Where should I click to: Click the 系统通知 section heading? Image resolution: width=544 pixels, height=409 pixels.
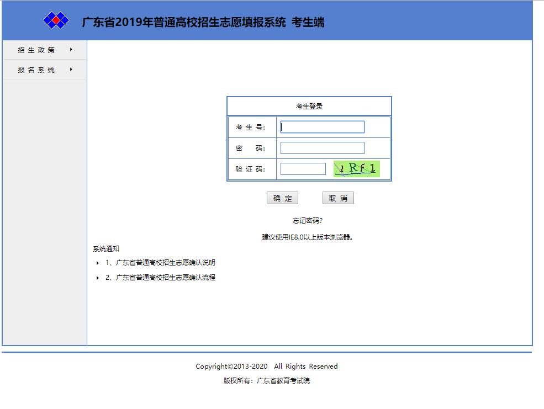[106, 249]
